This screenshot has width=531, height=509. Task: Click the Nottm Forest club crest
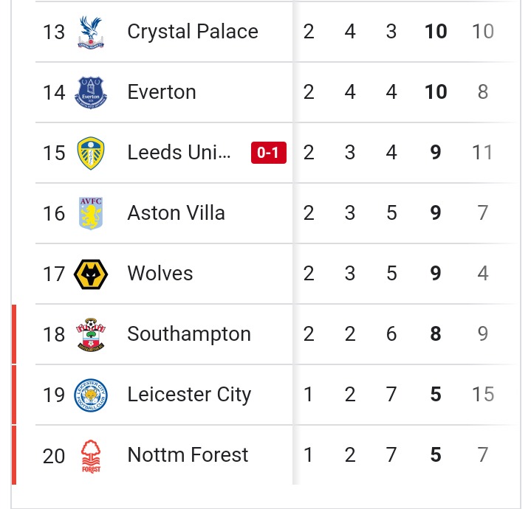91,456
